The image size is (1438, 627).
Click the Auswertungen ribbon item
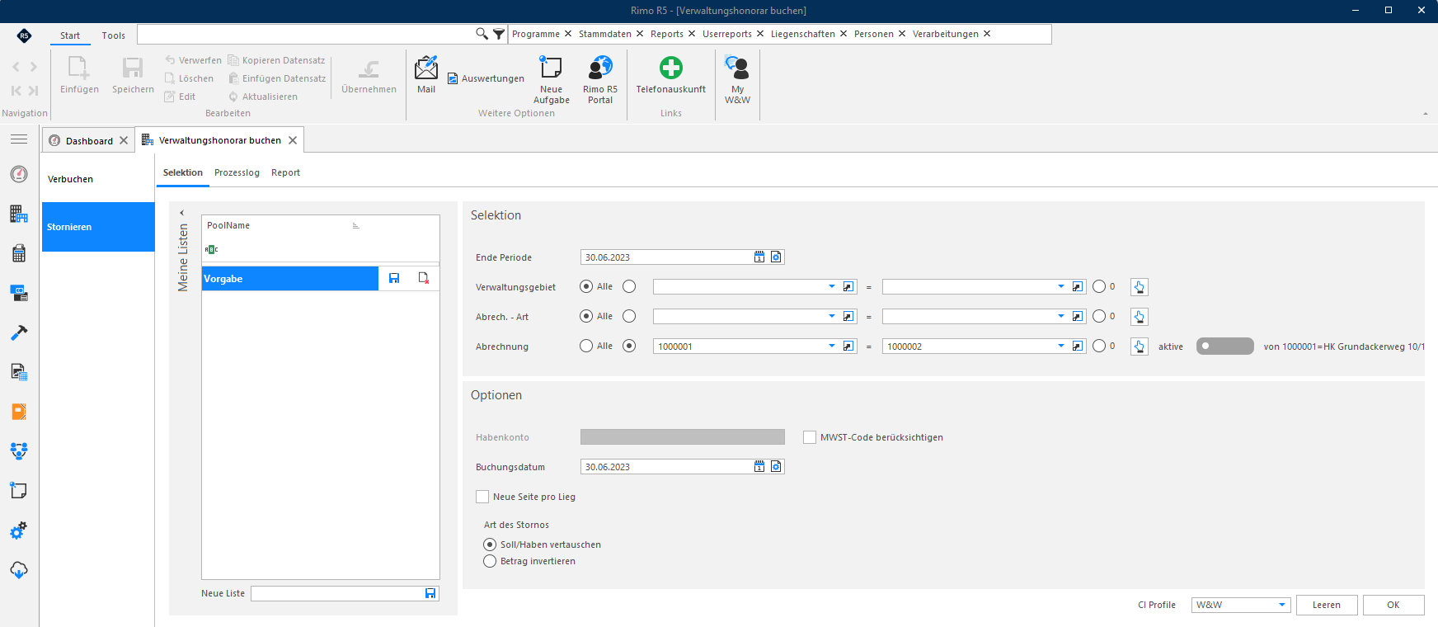click(x=486, y=78)
